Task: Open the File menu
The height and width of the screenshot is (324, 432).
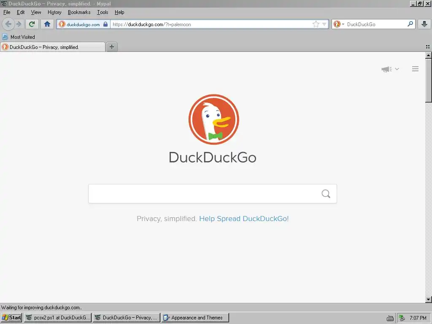Action: (x=7, y=12)
